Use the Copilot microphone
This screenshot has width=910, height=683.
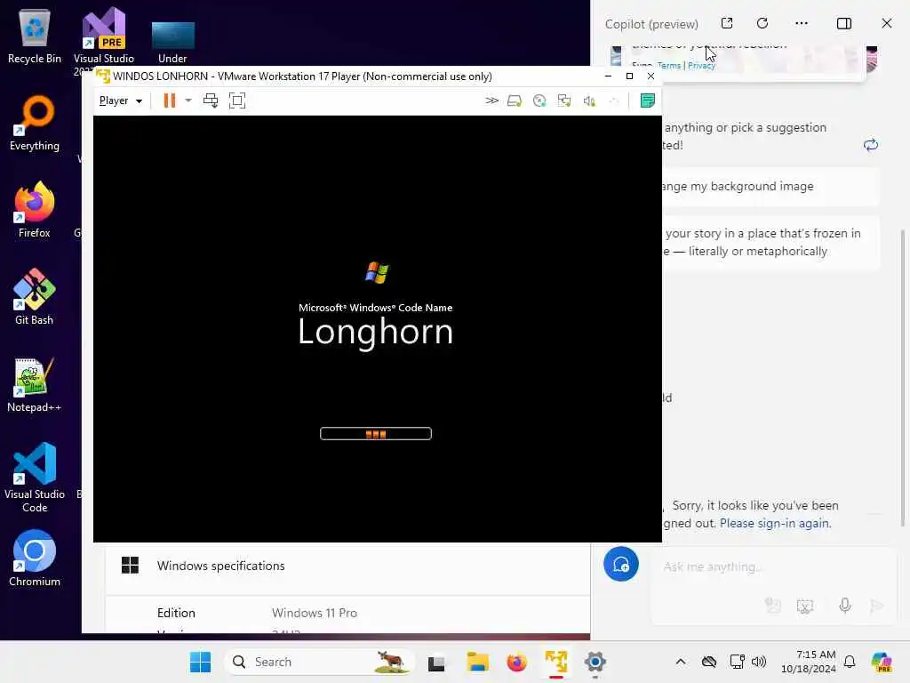[x=844, y=606]
